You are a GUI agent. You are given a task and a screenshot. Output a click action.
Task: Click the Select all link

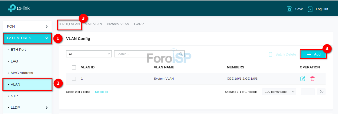(x=101, y=92)
